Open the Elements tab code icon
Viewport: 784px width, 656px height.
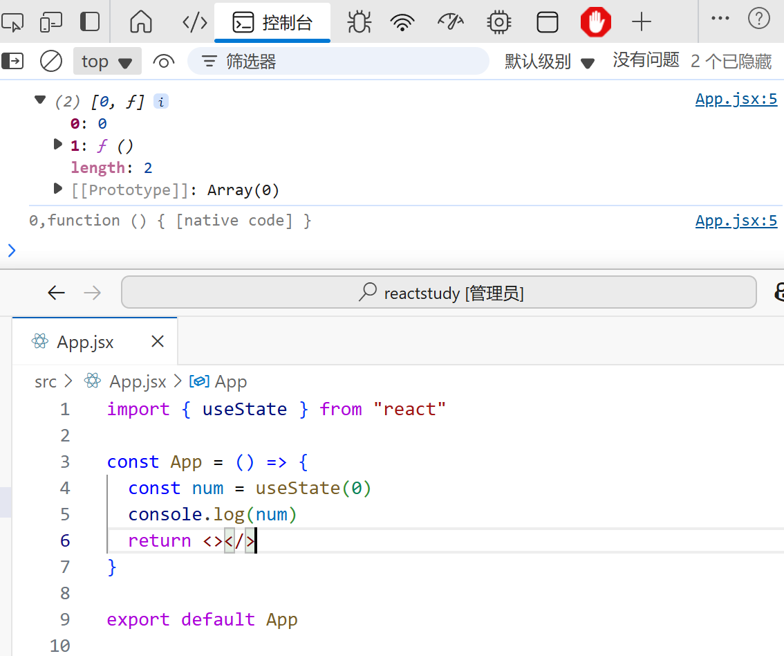194,23
